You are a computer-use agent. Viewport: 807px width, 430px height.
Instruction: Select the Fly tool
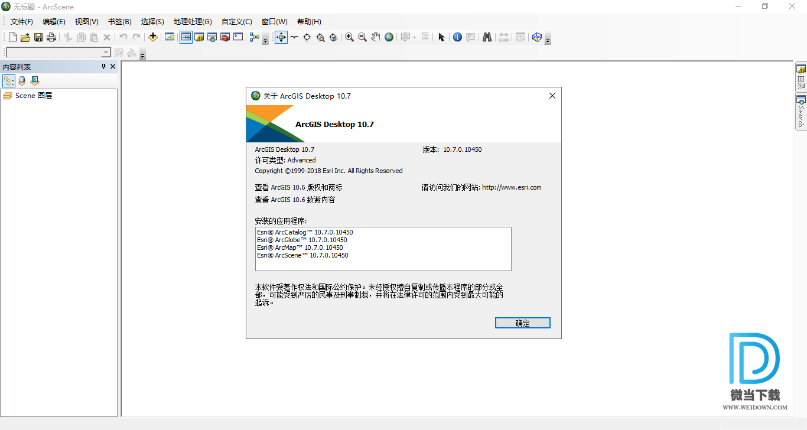(294, 37)
